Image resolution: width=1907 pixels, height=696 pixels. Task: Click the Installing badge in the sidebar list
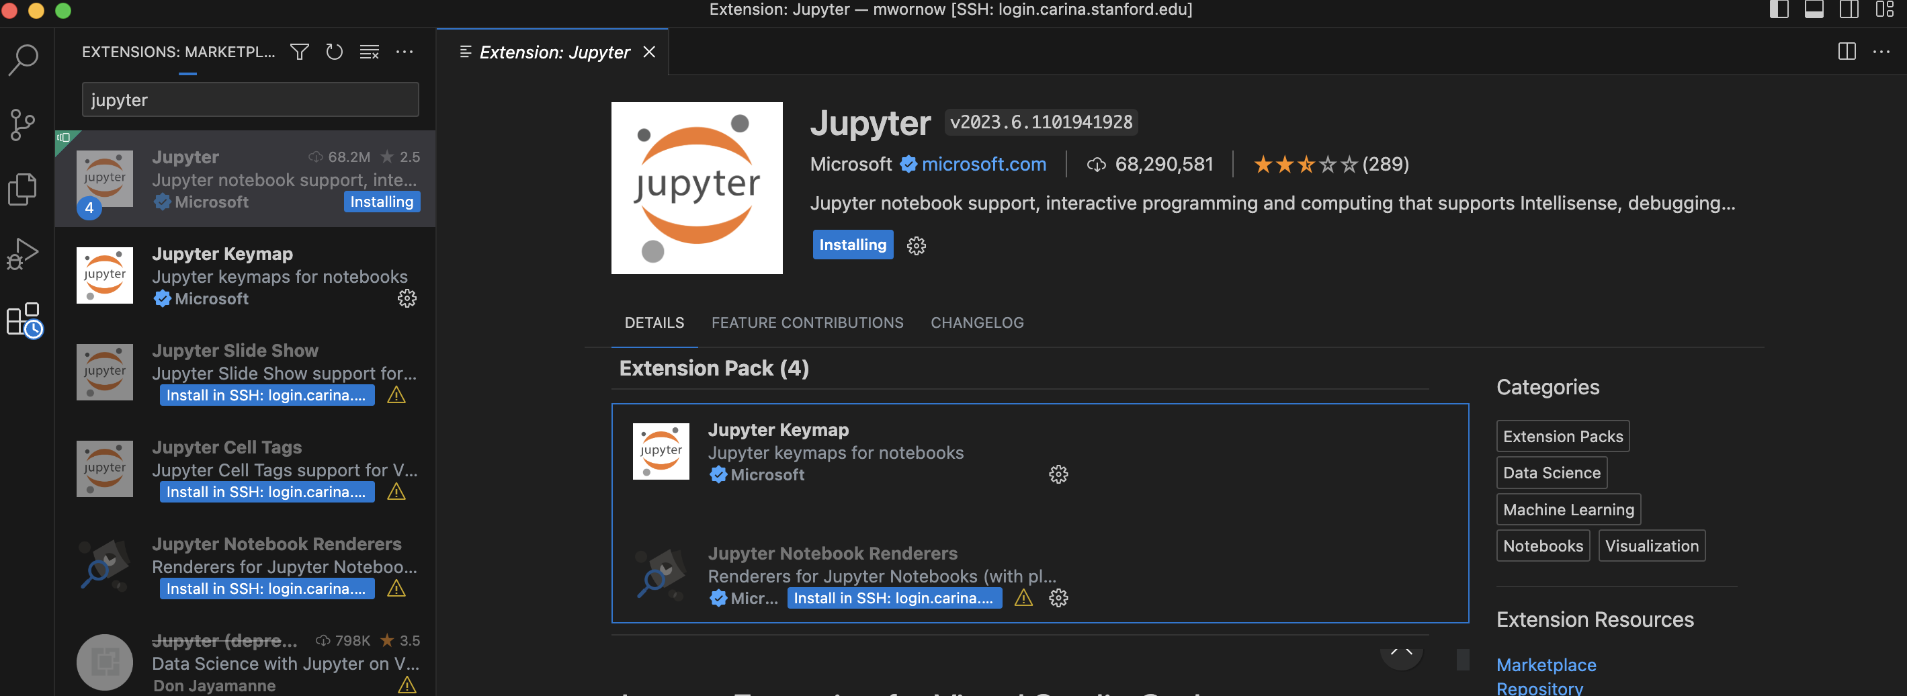click(382, 202)
